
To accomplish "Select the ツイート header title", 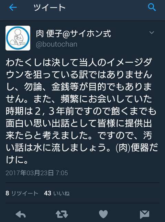I will [49, 8].
